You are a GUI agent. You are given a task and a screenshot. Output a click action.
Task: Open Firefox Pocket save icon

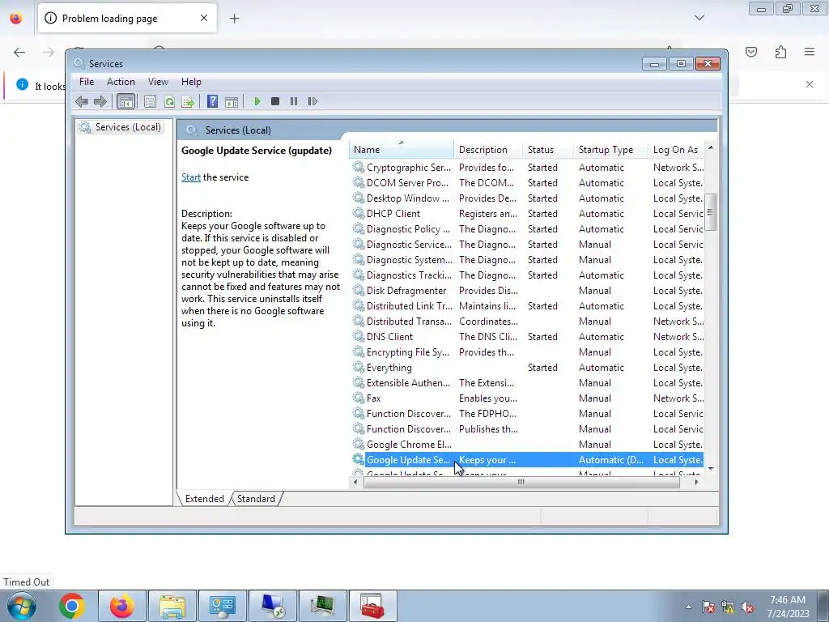tap(751, 52)
